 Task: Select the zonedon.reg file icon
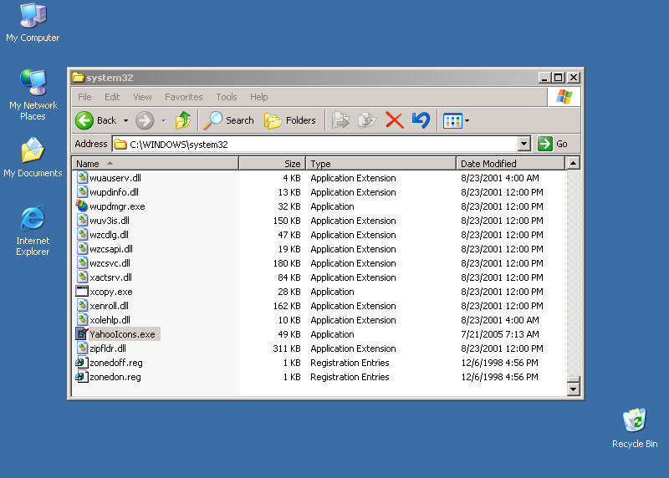click(x=81, y=377)
